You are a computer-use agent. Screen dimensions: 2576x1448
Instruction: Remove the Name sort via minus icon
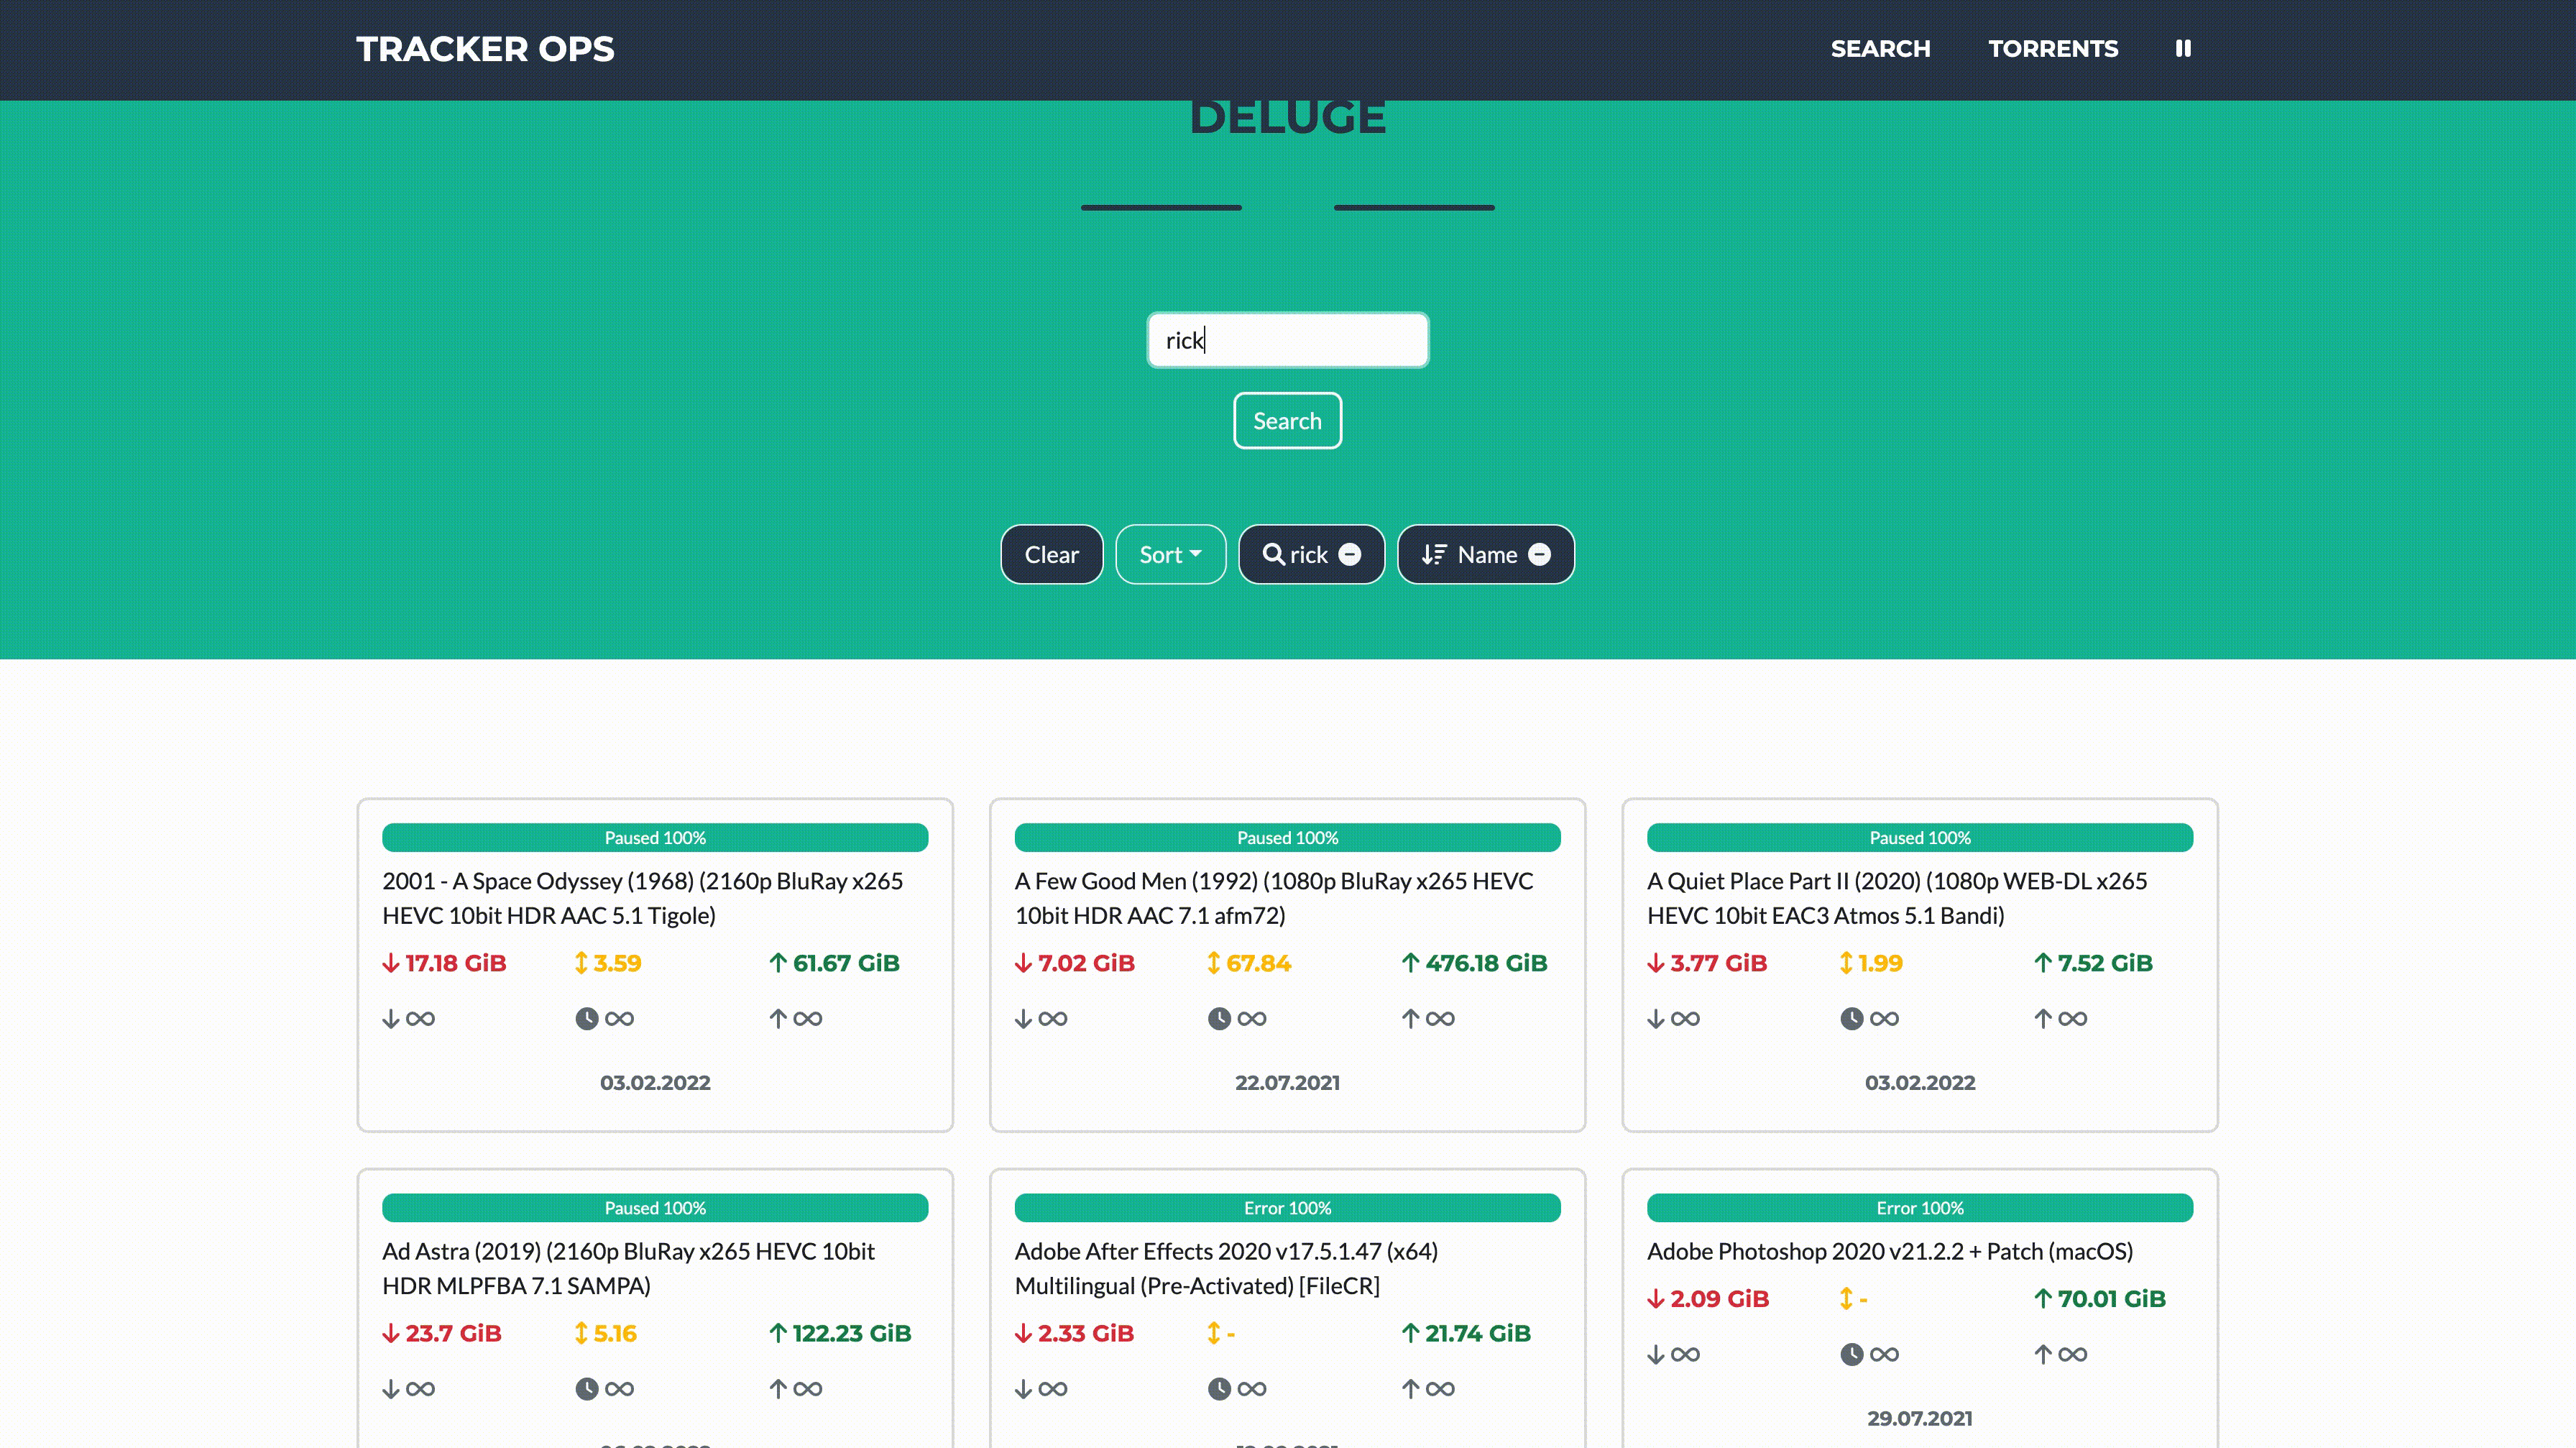click(1540, 554)
